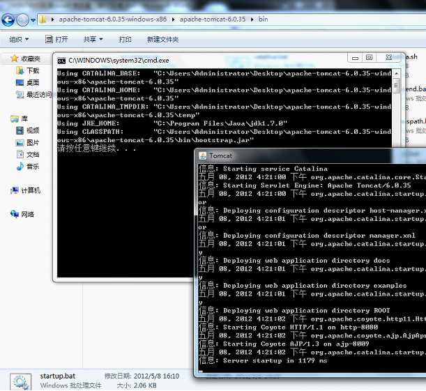
Task: Click the cmd.exe window system icon
Action: (x=61, y=61)
